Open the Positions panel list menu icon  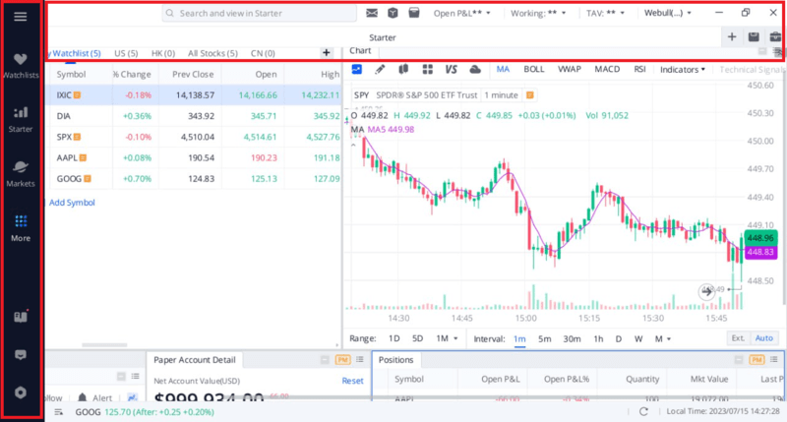click(773, 359)
